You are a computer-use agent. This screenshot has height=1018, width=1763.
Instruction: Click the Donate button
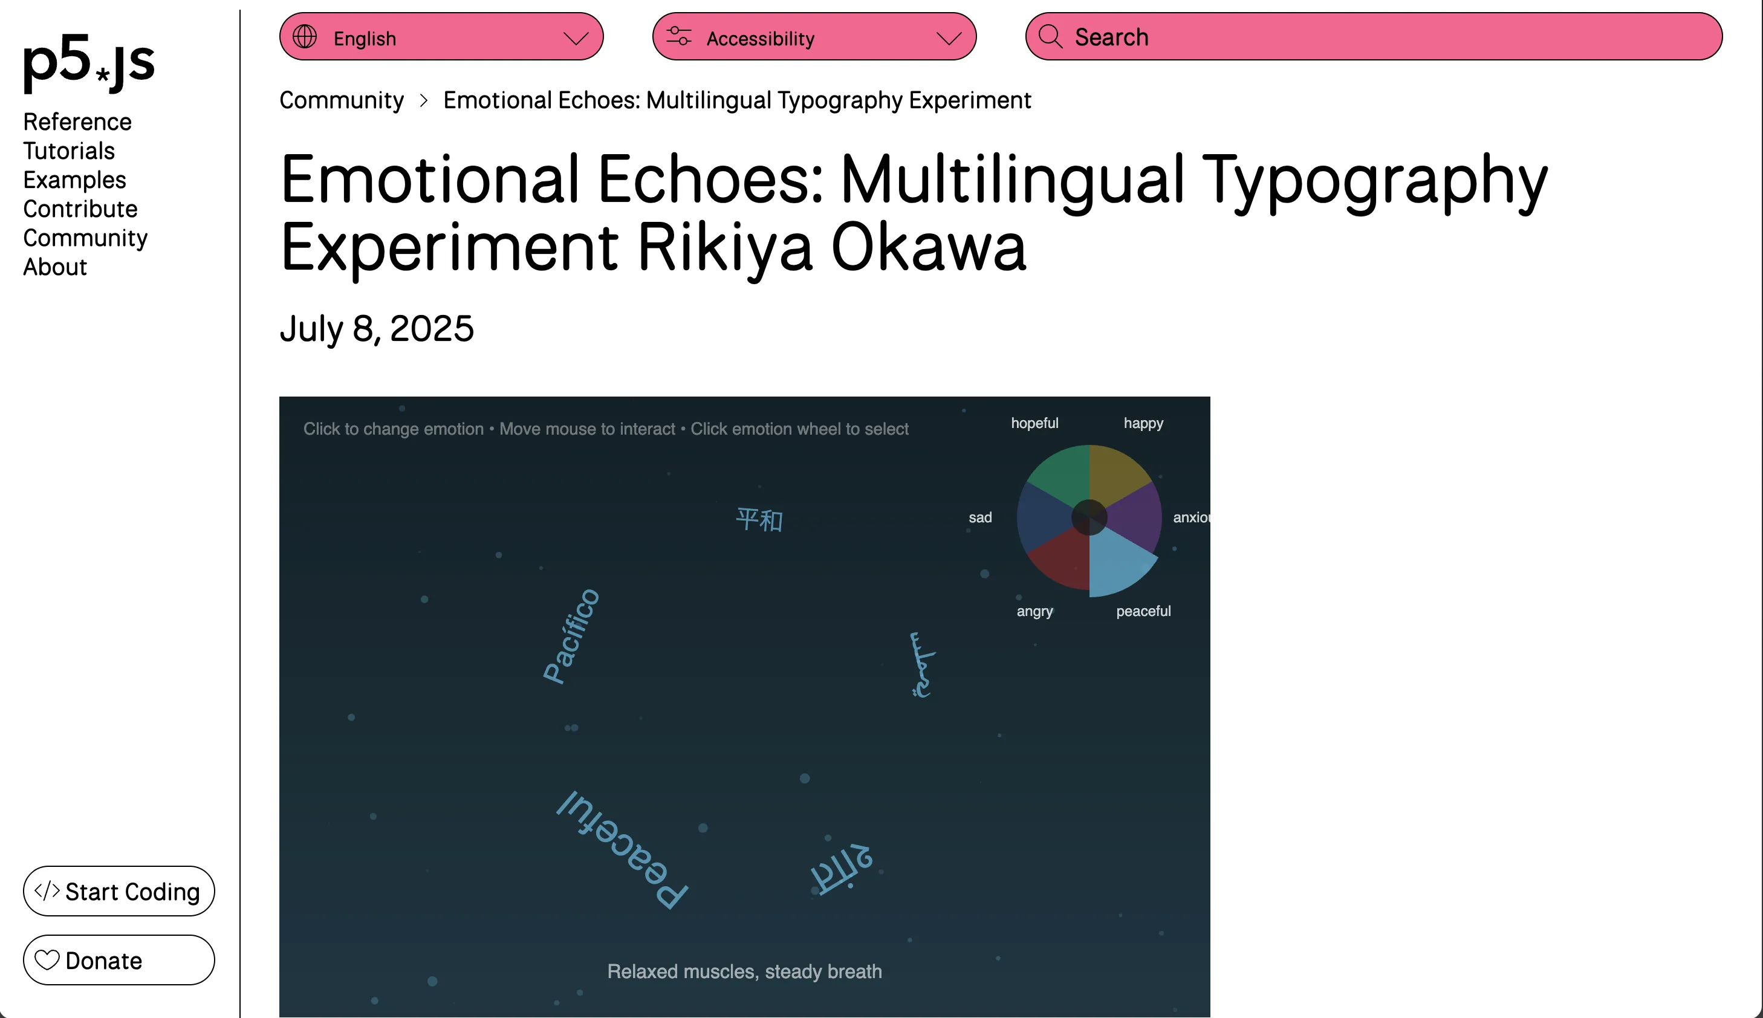(x=118, y=960)
